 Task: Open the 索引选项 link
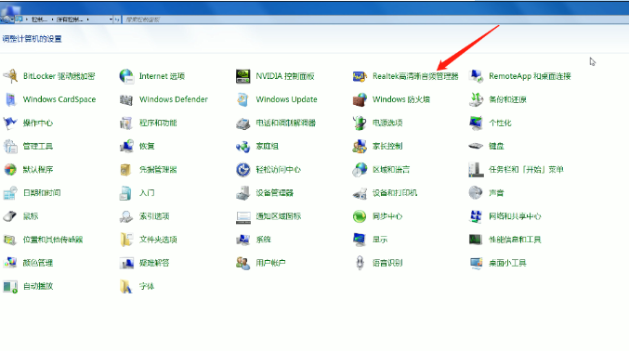[154, 216]
